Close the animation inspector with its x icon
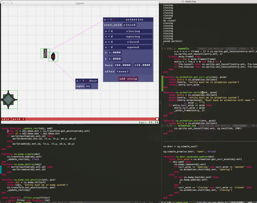 click(105, 20)
